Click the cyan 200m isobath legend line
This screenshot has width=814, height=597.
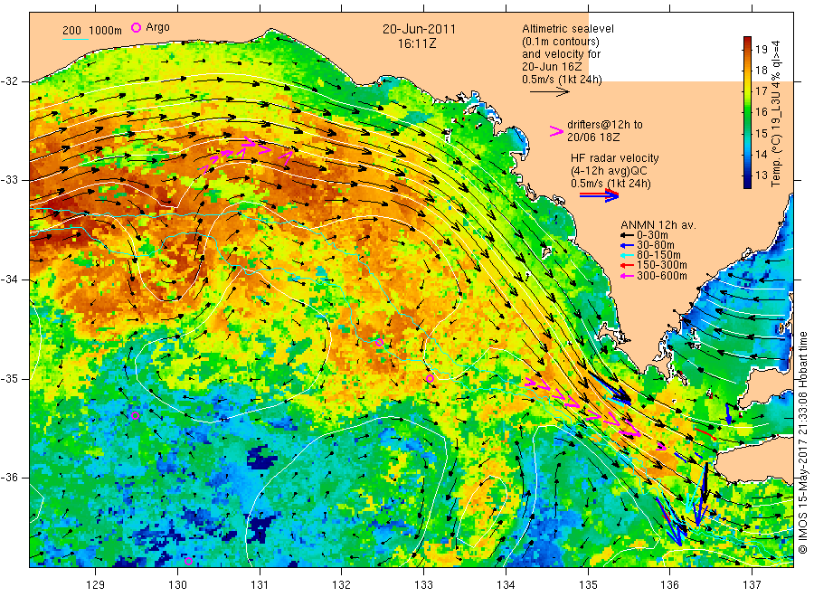click(75, 38)
